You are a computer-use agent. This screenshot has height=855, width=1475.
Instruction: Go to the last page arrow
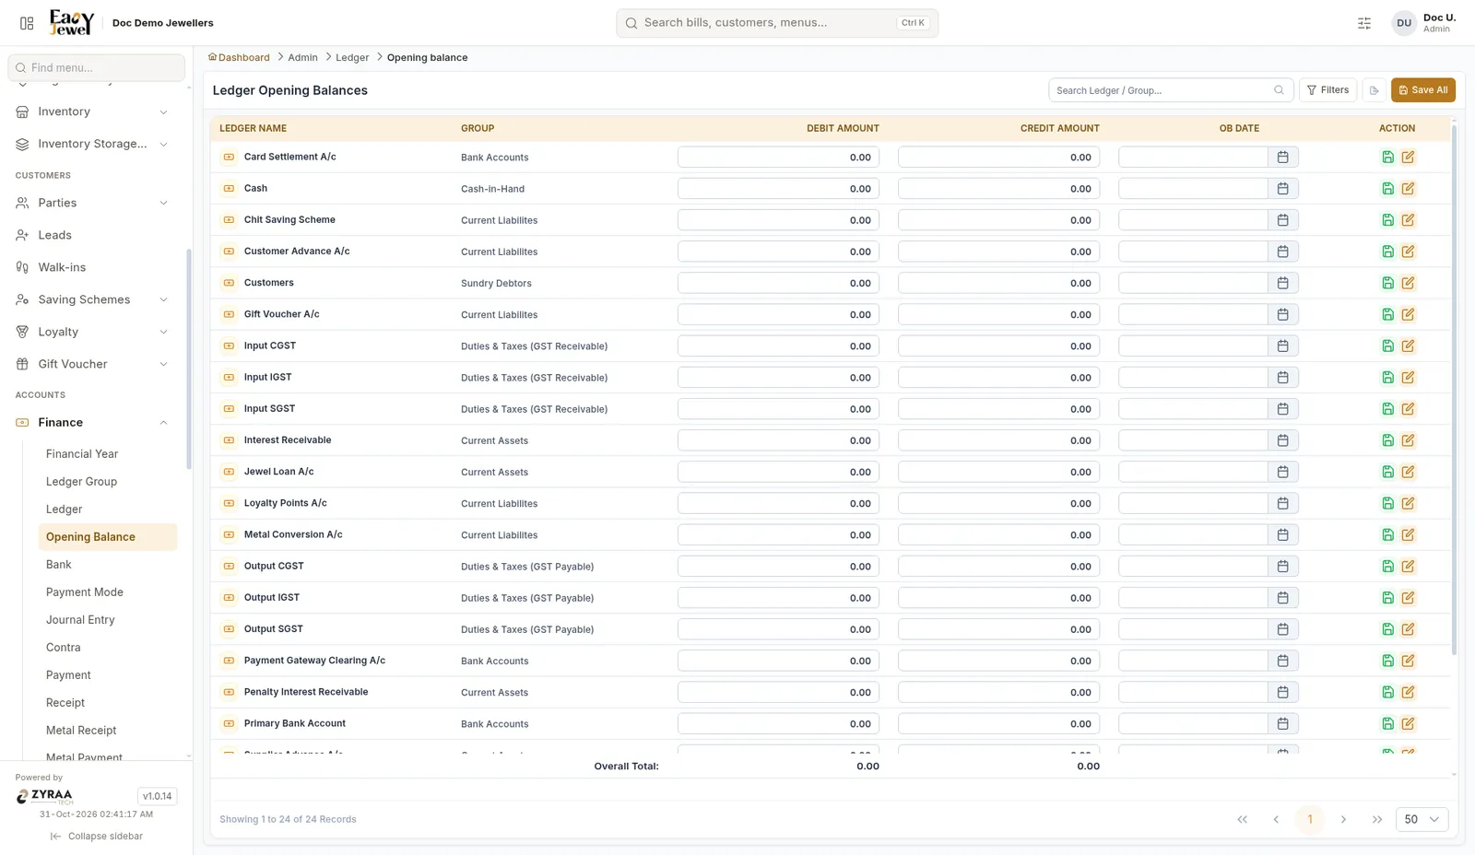(1377, 820)
